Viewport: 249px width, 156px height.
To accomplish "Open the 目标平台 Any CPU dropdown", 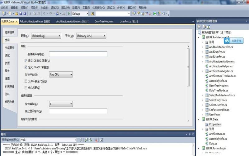I will pos(61,74).
